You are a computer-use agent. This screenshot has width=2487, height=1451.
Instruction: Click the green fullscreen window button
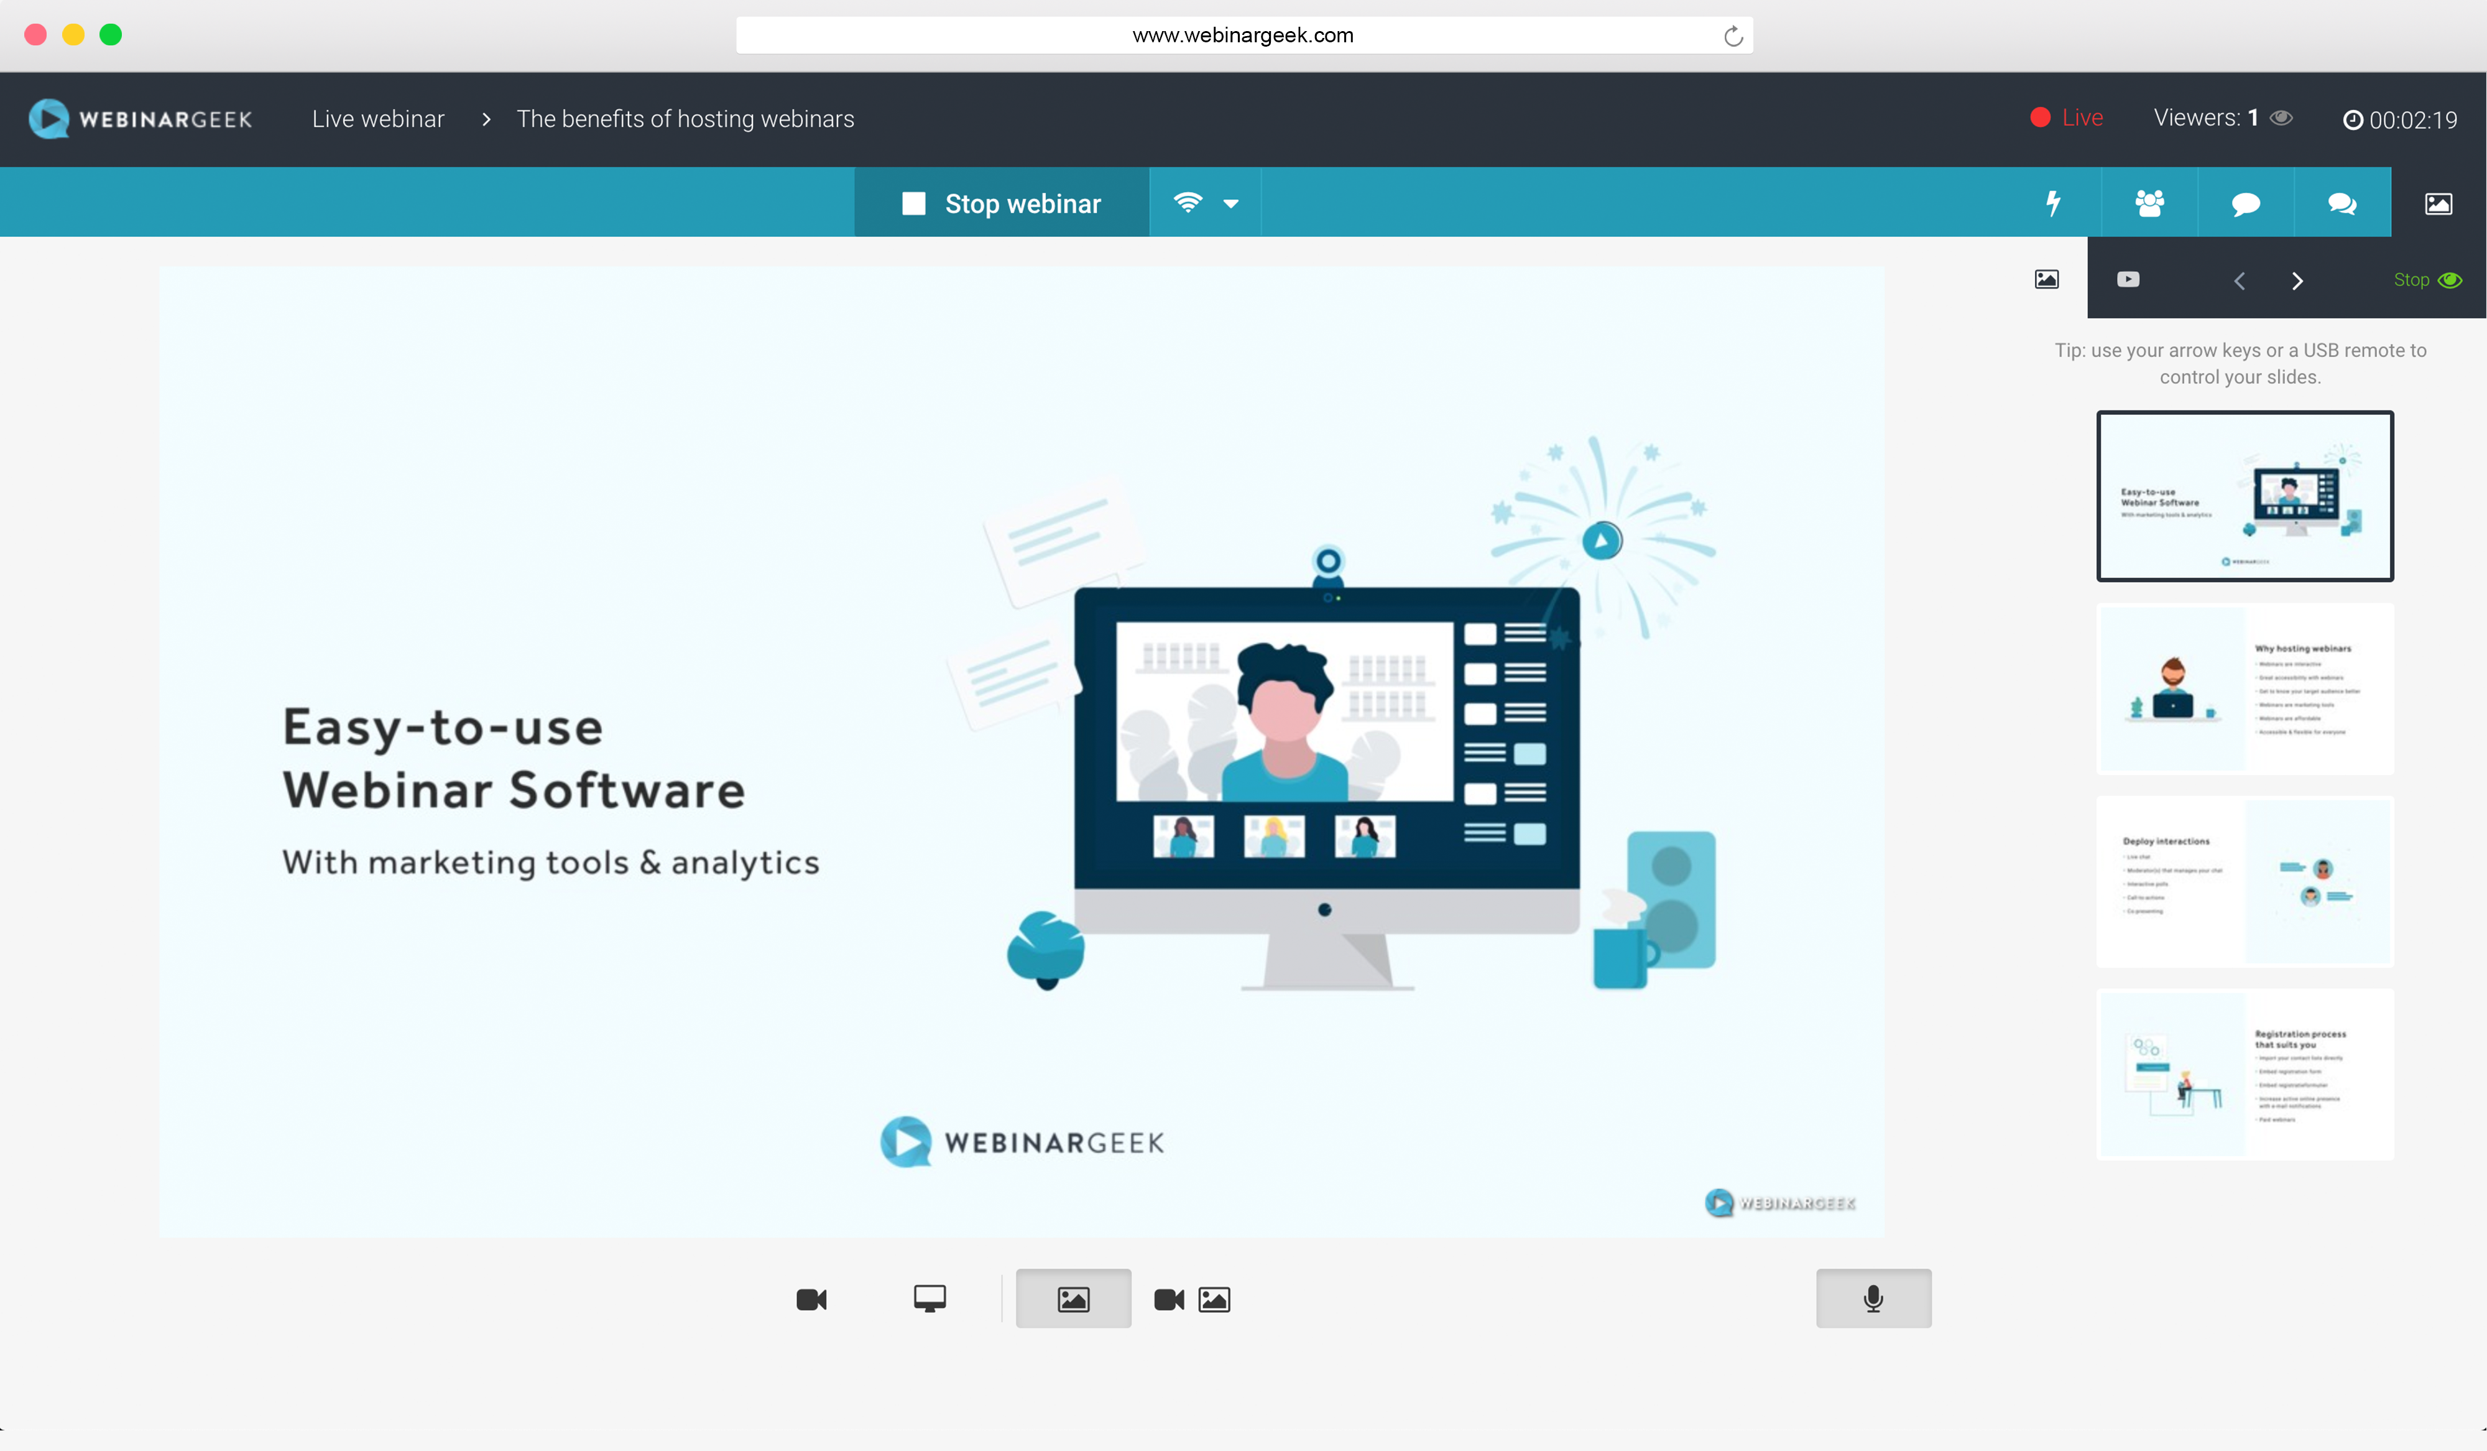pos(111,35)
